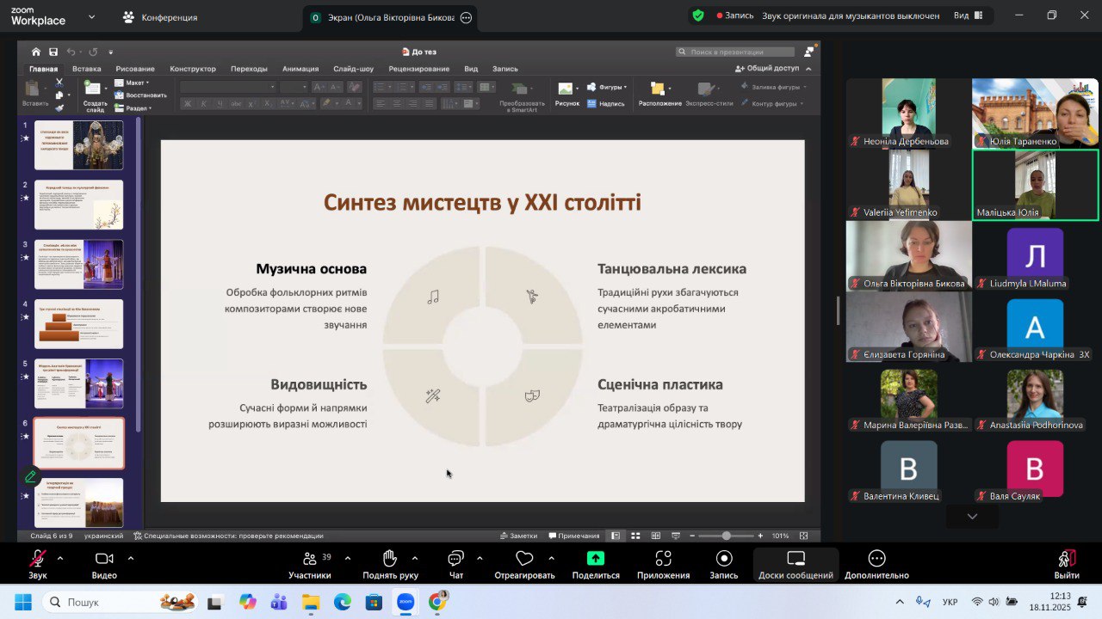Expand video options arrow next to Видео

point(131,558)
